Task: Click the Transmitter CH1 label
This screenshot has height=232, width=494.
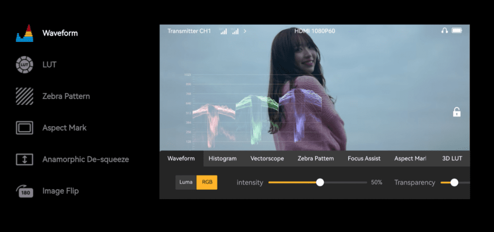Action: (189, 31)
